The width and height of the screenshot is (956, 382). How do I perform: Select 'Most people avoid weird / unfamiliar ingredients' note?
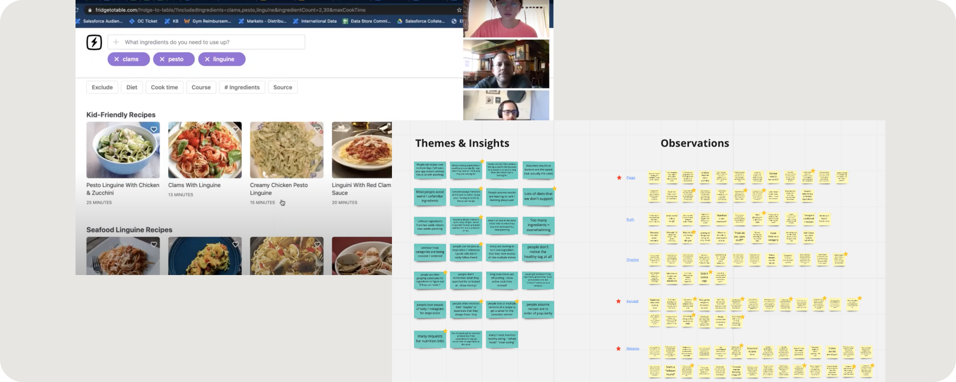[430, 197]
